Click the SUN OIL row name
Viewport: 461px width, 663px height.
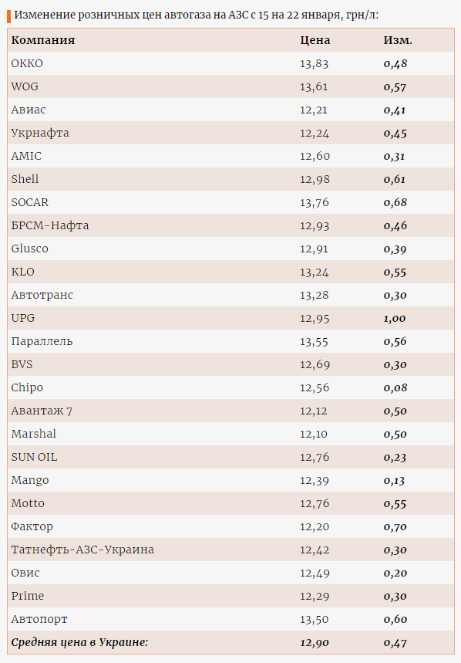(x=34, y=457)
